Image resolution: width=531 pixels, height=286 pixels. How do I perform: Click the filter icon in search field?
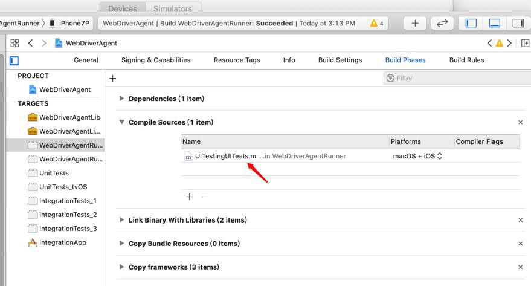390,78
